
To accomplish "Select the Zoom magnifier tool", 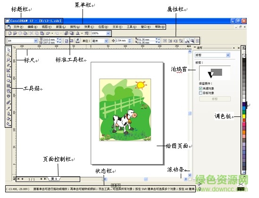I will (x=8, y=60).
